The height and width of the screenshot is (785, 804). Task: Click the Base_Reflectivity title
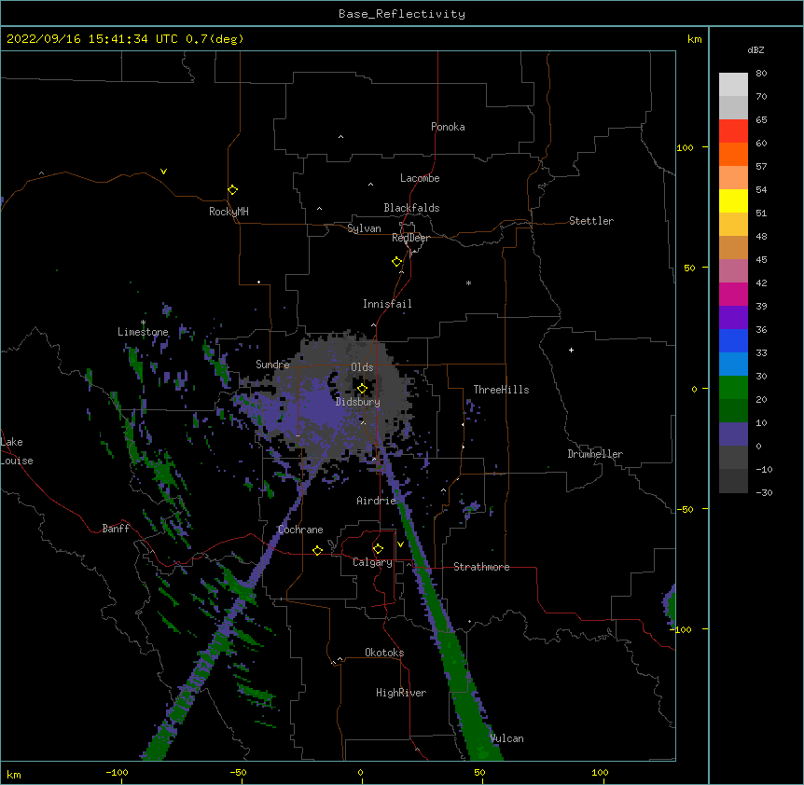[x=402, y=14]
